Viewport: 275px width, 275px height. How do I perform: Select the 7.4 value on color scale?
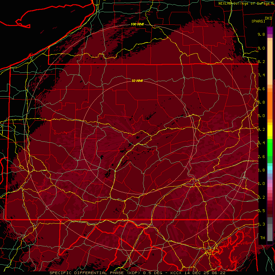(261, 75)
